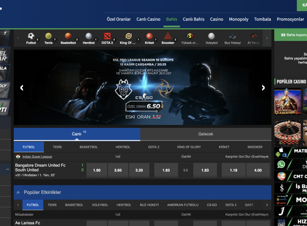Select the DOTA 2 icon
The image size is (307, 226).
(x=107, y=36)
